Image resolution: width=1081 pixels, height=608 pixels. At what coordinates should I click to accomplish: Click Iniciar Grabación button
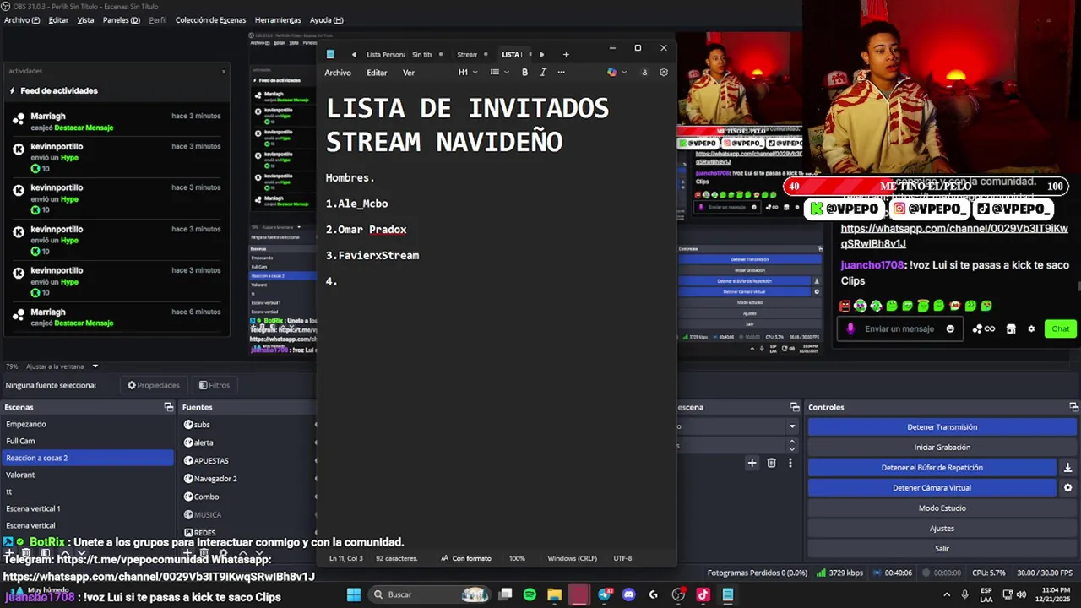pos(942,448)
